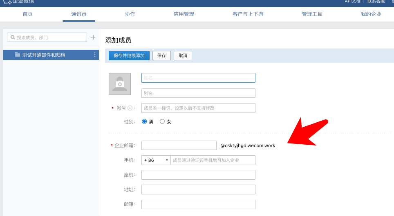The height and width of the screenshot is (216, 394).
Task: Go to the 客户与上下游 tab
Action: [248, 14]
